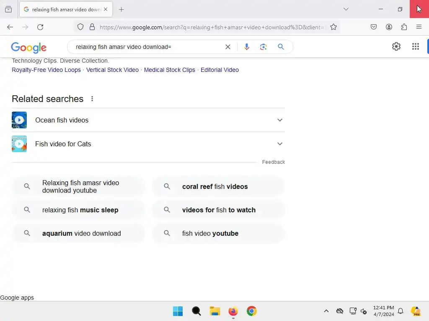Go back to previous page

pyautogui.click(x=10, y=27)
